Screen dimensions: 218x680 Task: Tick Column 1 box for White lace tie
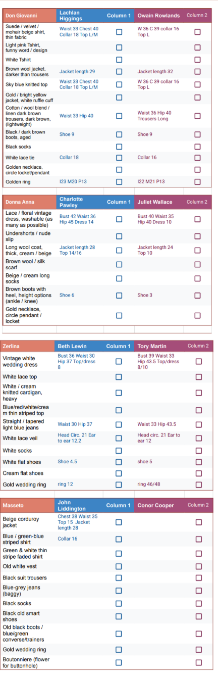(x=119, y=158)
